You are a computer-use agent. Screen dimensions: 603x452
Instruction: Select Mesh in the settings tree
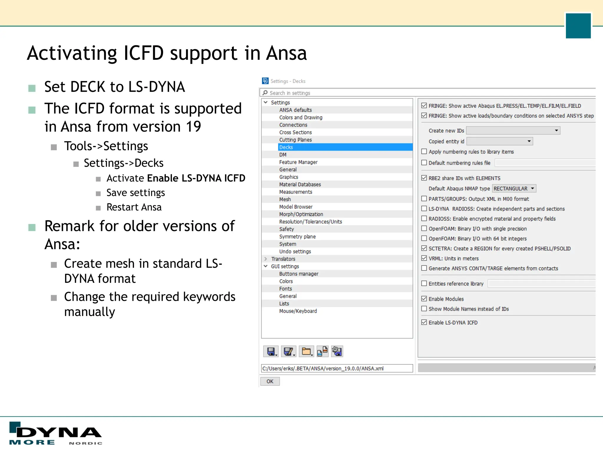pyautogui.click(x=285, y=199)
